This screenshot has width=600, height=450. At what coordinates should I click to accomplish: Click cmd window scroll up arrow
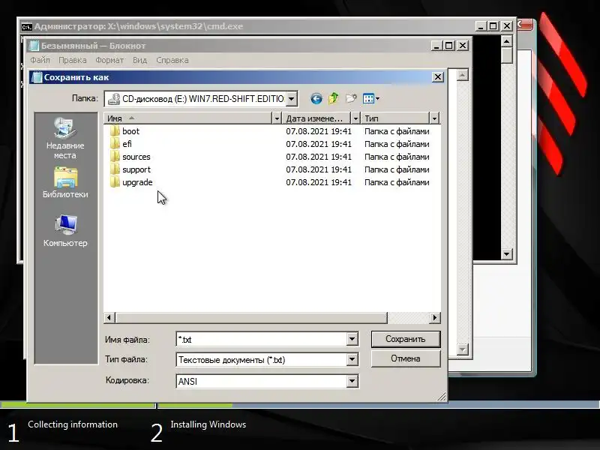[x=507, y=41]
